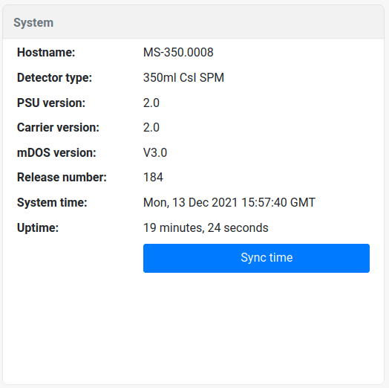Click the Release number label

coord(62,178)
